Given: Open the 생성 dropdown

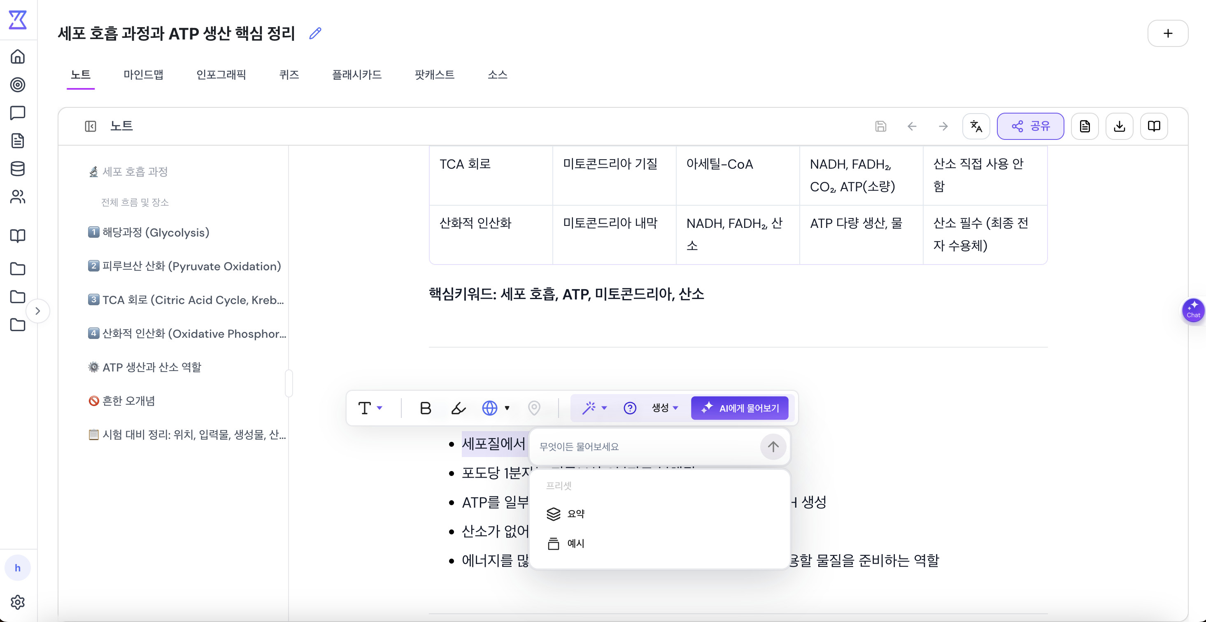Looking at the screenshot, I should (x=665, y=408).
